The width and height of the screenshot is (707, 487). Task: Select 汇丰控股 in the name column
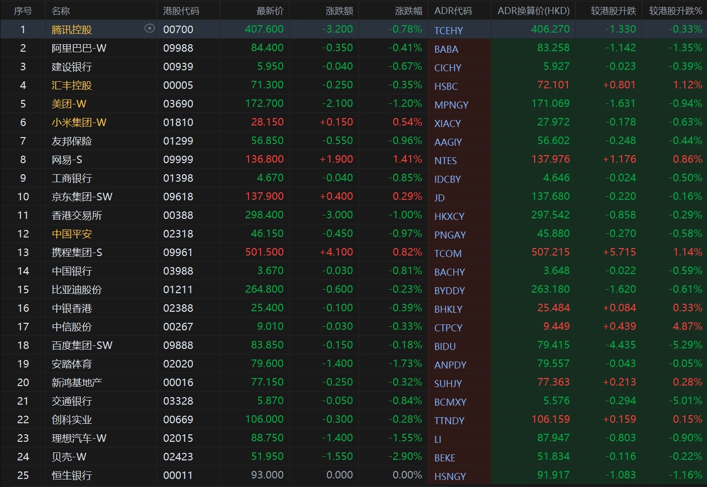click(x=72, y=85)
